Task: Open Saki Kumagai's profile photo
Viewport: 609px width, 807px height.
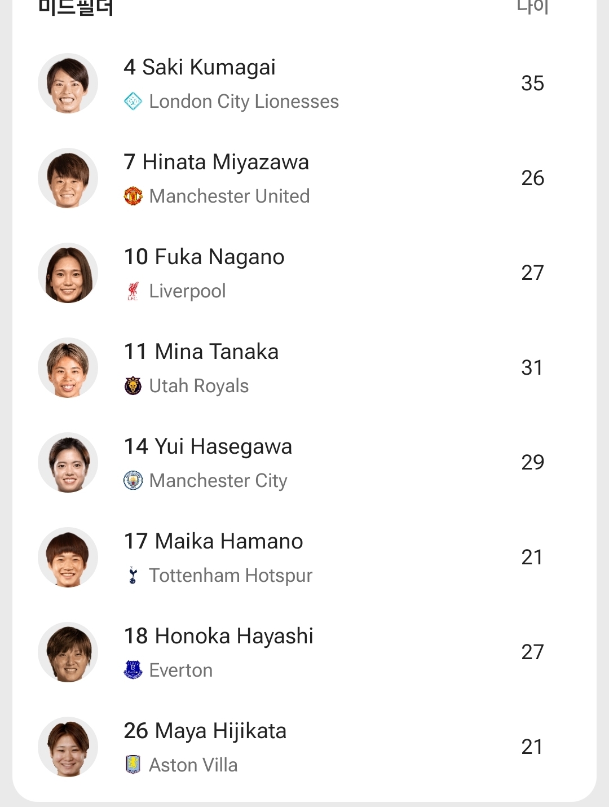Action: [68, 84]
